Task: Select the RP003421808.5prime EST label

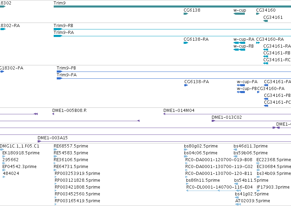Action: click(77, 187)
